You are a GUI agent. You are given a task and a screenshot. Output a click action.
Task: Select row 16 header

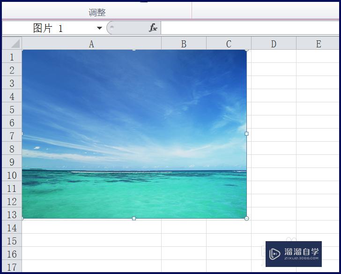[x=12, y=253]
